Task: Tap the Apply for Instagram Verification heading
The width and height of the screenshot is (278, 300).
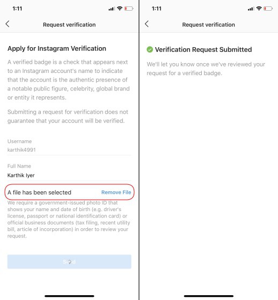Action: (x=57, y=49)
